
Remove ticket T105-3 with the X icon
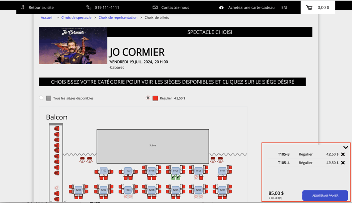tap(343, 154)
